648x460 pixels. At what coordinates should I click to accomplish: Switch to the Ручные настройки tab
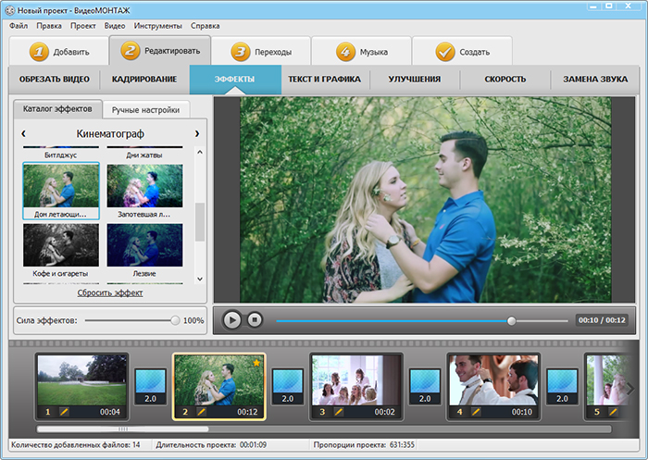[x=144, y=110]
